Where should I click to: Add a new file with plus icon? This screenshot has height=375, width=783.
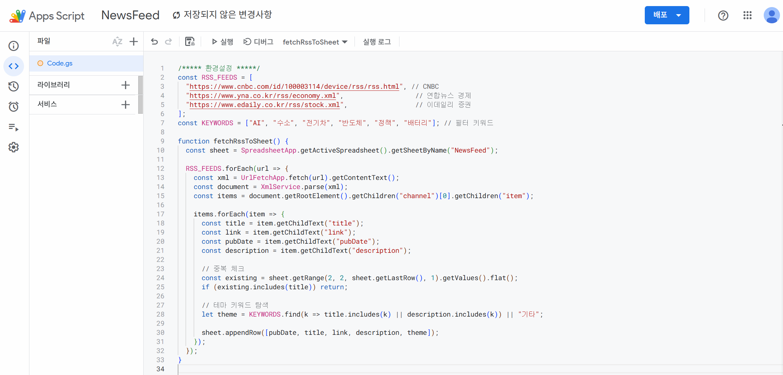(x=134, y=42)
